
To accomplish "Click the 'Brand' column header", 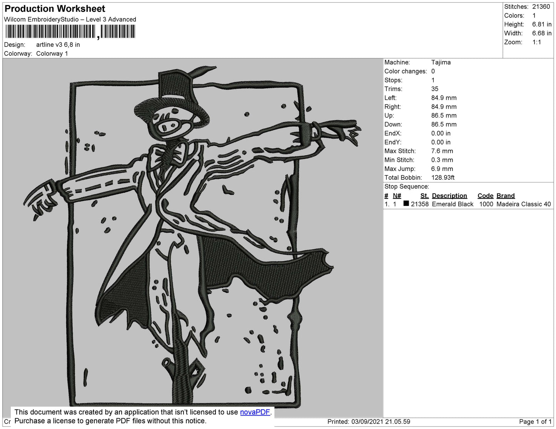I will pyautogui.click(x=506, y=195).
